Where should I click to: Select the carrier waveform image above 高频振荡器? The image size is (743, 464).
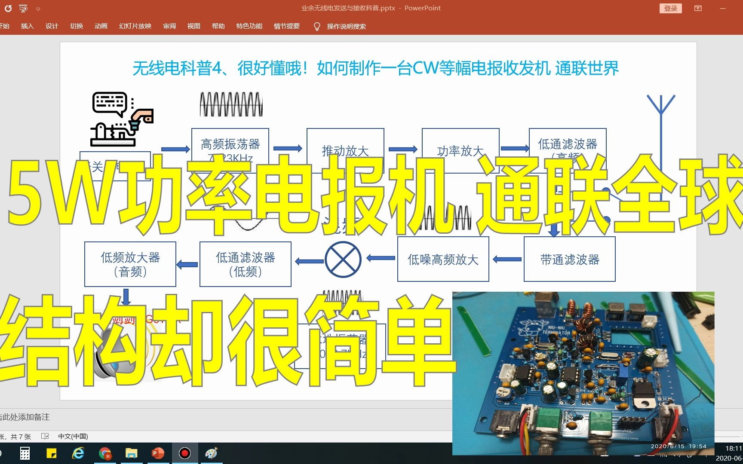point(231,104)
